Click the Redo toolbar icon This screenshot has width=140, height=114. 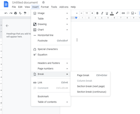(11, 13)
